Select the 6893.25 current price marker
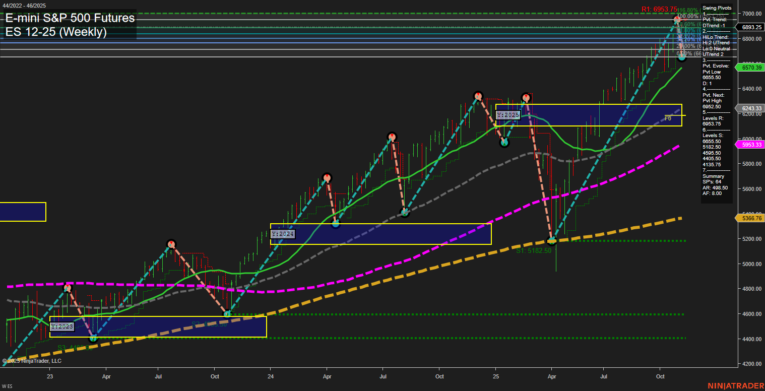This screenshot has height=391, width=765. [x=749, y=27]
